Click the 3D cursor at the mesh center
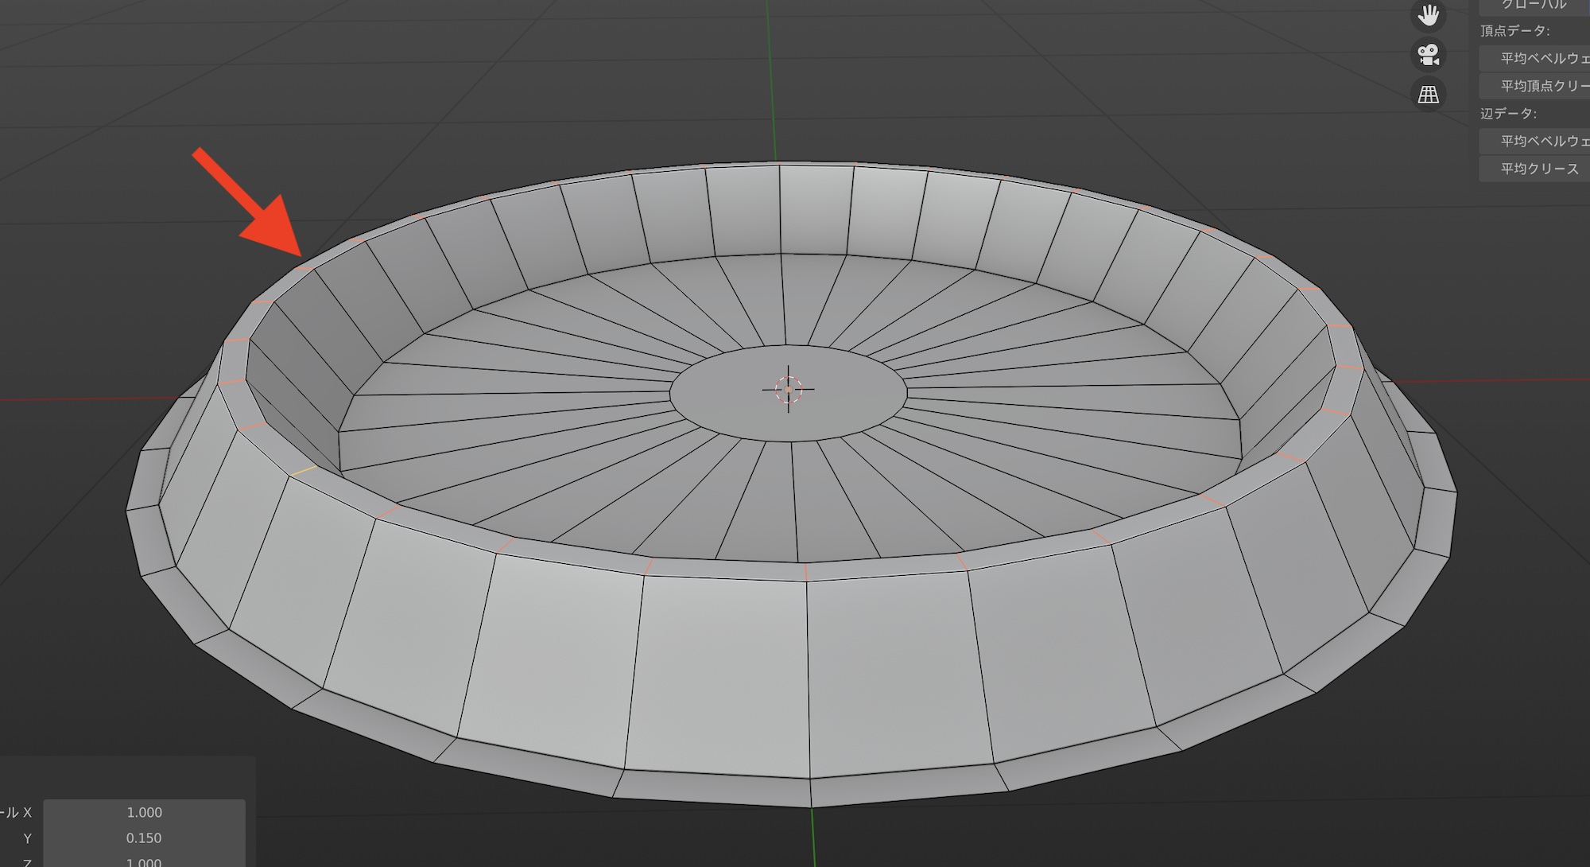The image size is (1590, 867). click(x=788, y=390)
